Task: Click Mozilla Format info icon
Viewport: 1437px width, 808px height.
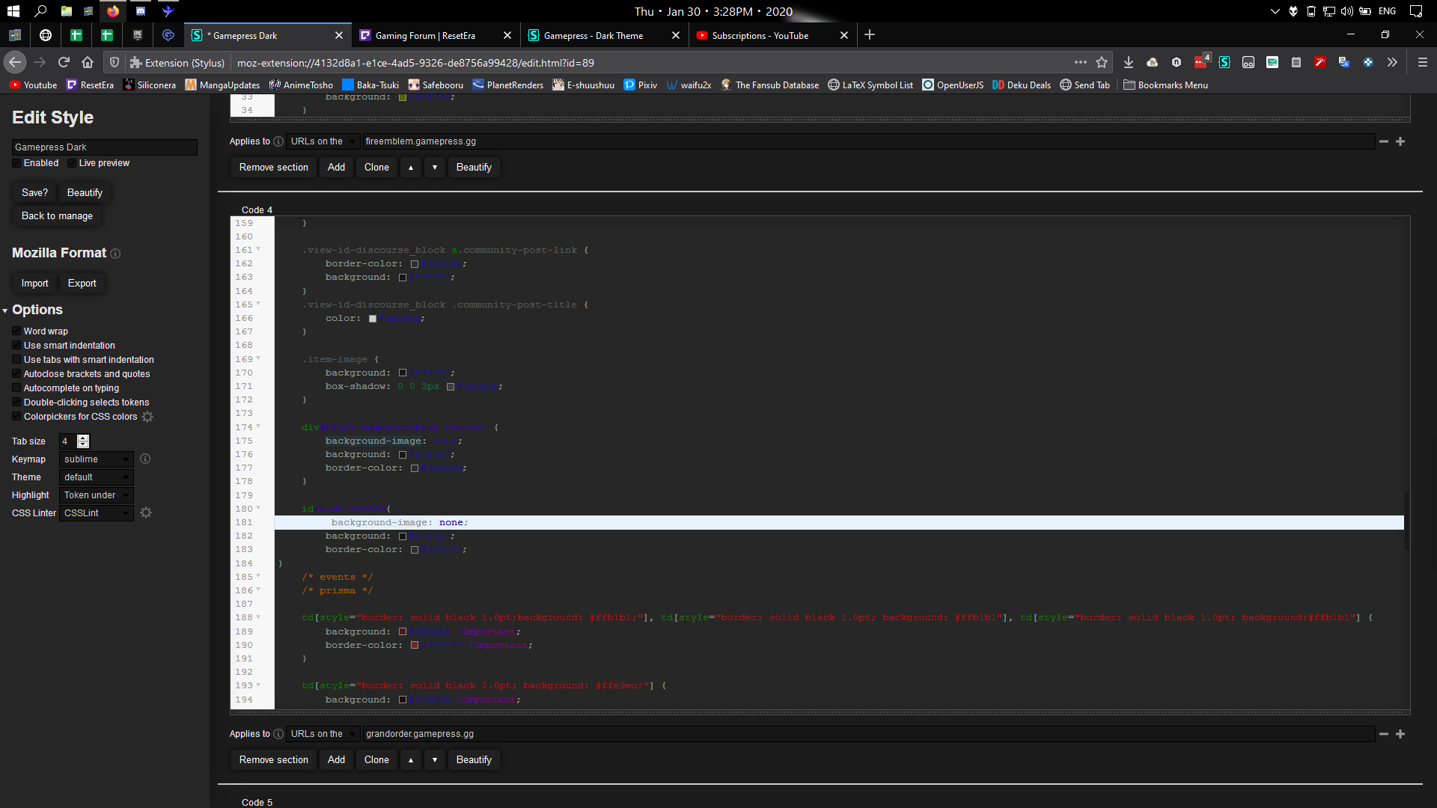Action: (x=115, y=254)
